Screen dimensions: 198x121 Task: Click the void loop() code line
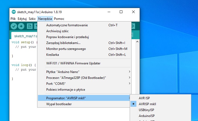pyautogui.click(x=24, y=65)
